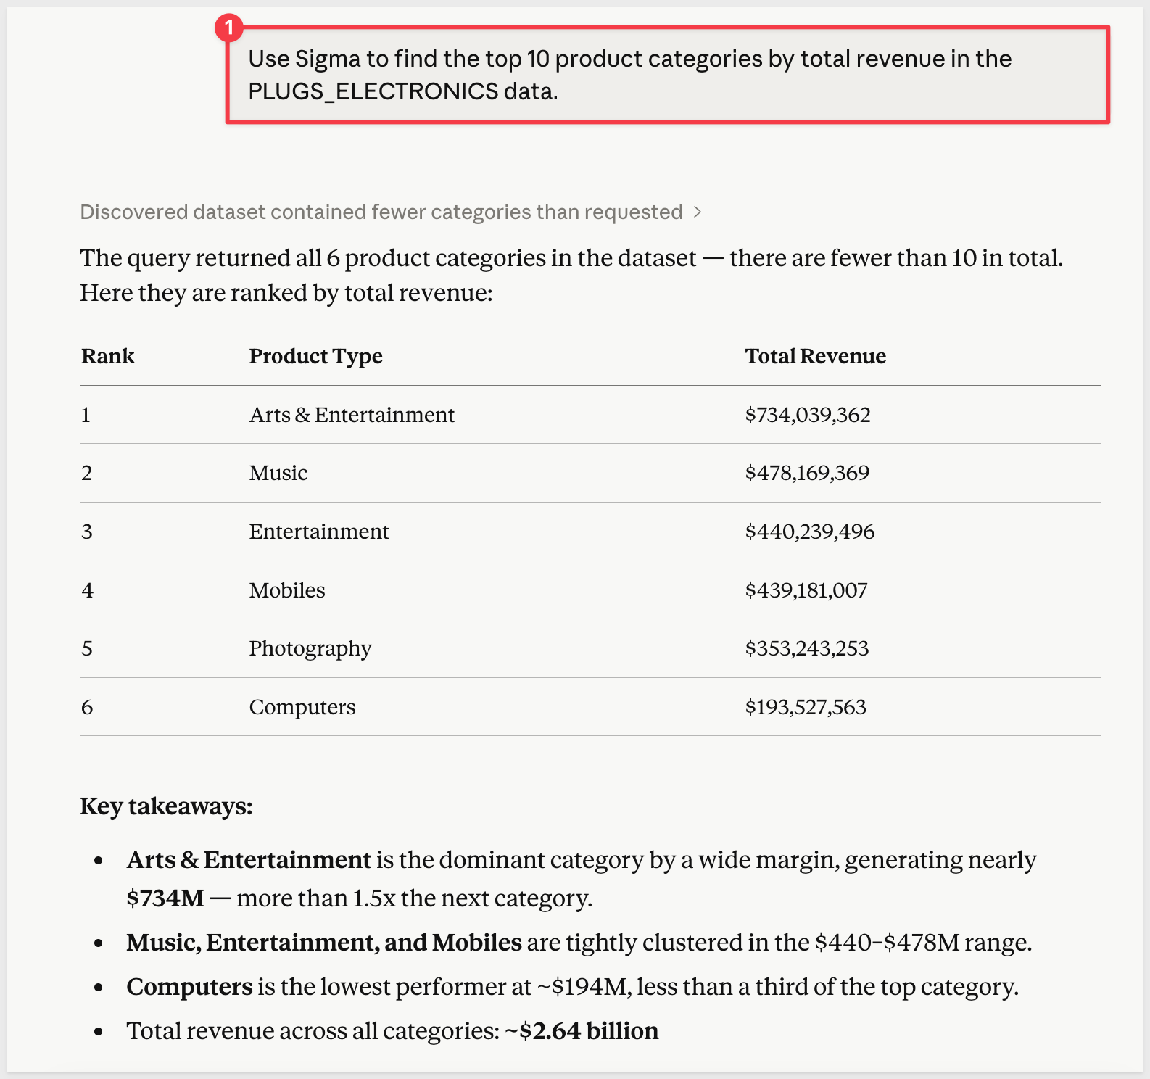1150x1079 pixels.
Task: Click the "Rank" column header
Action: click(108, 356)
